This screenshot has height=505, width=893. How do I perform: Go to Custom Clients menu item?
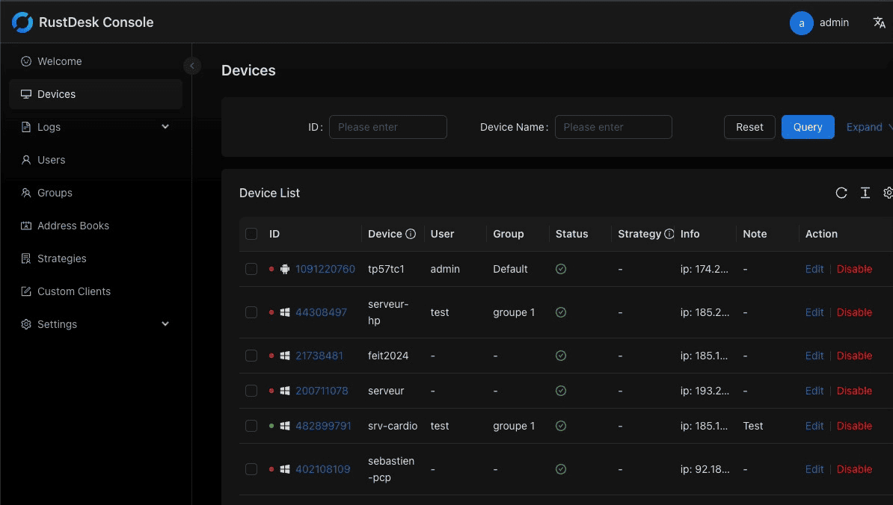click(73, 291)
